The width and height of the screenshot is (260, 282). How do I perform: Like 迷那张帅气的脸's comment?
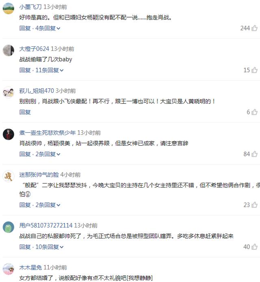pyautogui.click(x=254, y=205)
